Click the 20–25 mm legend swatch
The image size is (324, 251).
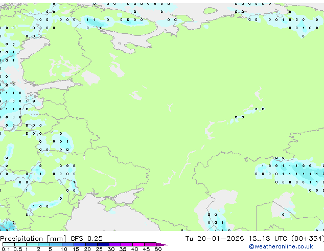91,244
